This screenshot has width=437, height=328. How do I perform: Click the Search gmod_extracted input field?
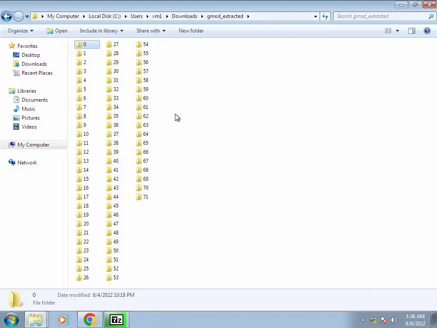coord(380,16)
